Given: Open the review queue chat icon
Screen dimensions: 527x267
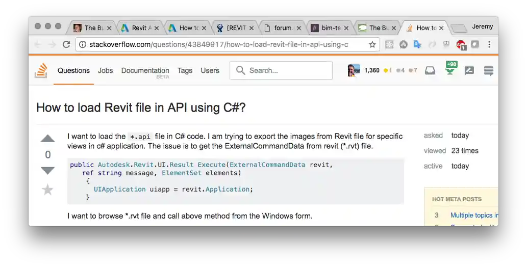Looking at the screenshot, I should 469,71.
